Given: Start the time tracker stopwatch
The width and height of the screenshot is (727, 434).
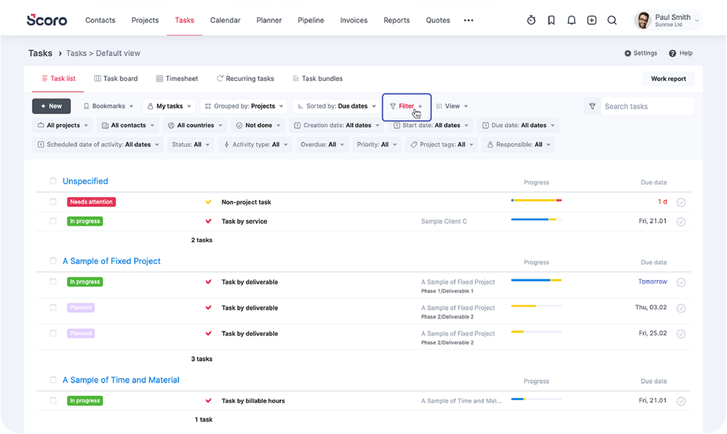Looking at the screenshot, I should pyautogui.click(x=531, y=20).
